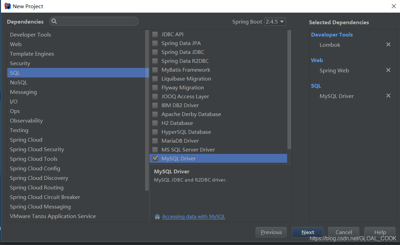This screenshot has width=400, height=245.
Task: Check the JDBC API checkbox
Action: point(155,34)
